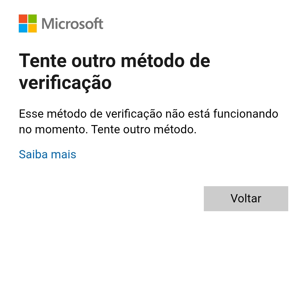
Task: Click the word 'Saiba' in the blue link
Action: [x=33, y=154]
